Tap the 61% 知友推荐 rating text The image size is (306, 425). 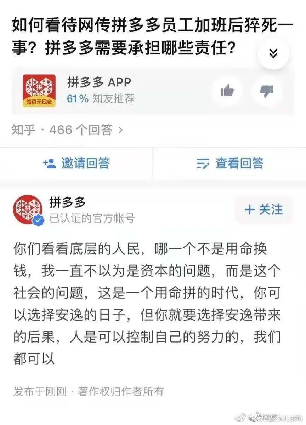tap(101, 99)
